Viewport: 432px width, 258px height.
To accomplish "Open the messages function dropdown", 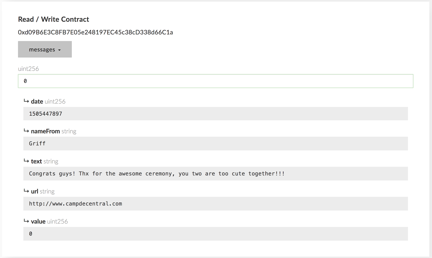I will [x=45, y=49].
